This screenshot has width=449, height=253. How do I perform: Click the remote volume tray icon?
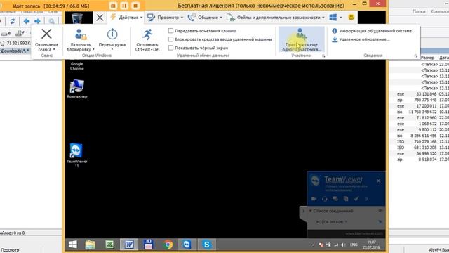click(x=343, y=245)
